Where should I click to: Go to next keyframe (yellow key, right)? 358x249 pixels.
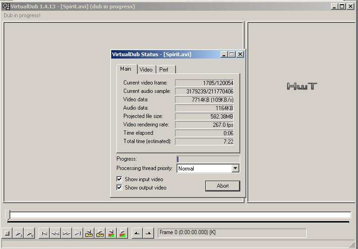point(100,233)
